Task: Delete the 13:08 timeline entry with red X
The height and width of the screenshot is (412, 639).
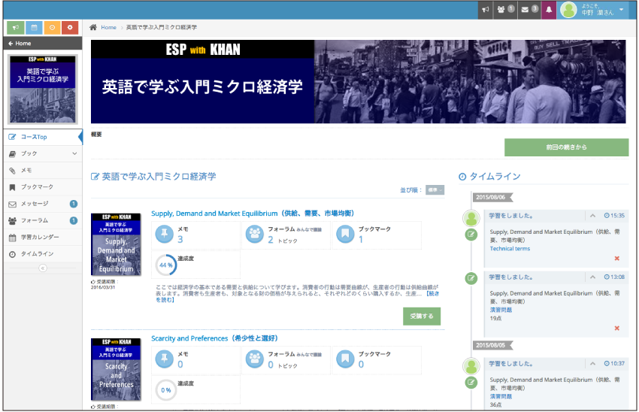Action: 617,328
